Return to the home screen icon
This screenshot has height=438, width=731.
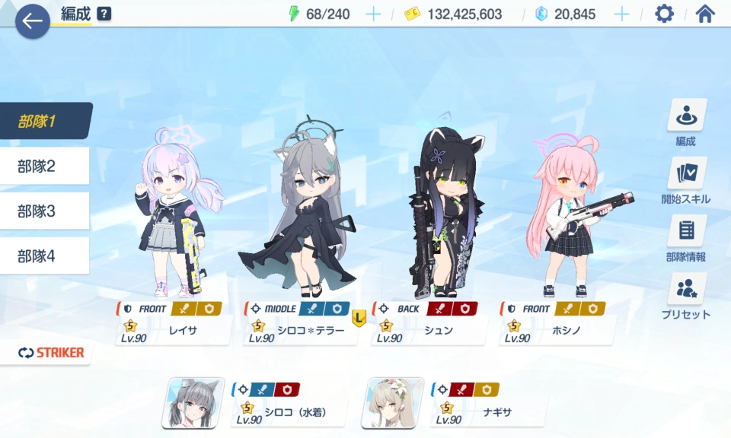click(705, 14)
